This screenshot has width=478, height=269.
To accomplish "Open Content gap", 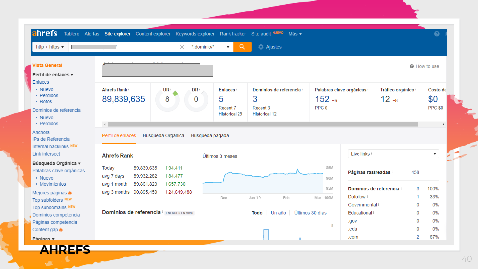I will [x=45, y=230].
